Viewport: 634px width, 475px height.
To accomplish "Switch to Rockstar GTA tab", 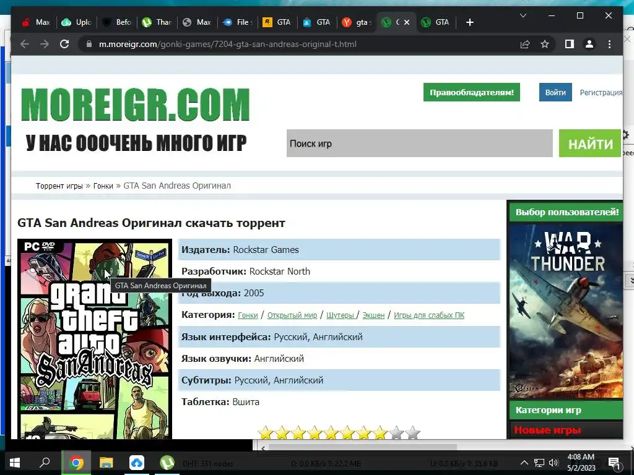I will (x=277, y=22).
